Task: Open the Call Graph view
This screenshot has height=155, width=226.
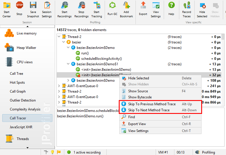Action: 18,91
